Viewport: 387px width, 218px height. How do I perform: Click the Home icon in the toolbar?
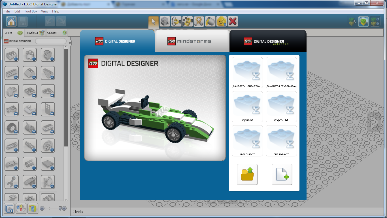point(11,21)
